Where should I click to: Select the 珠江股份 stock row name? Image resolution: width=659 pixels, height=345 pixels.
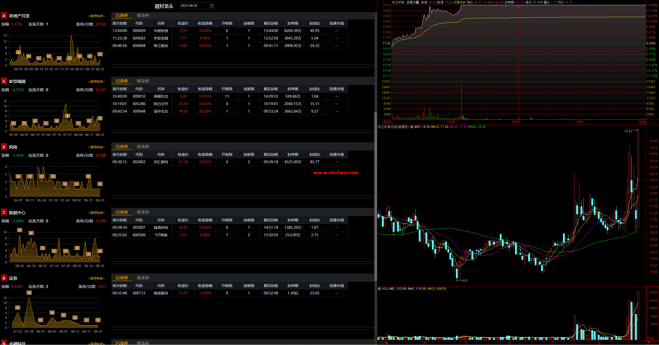(161, 46)
